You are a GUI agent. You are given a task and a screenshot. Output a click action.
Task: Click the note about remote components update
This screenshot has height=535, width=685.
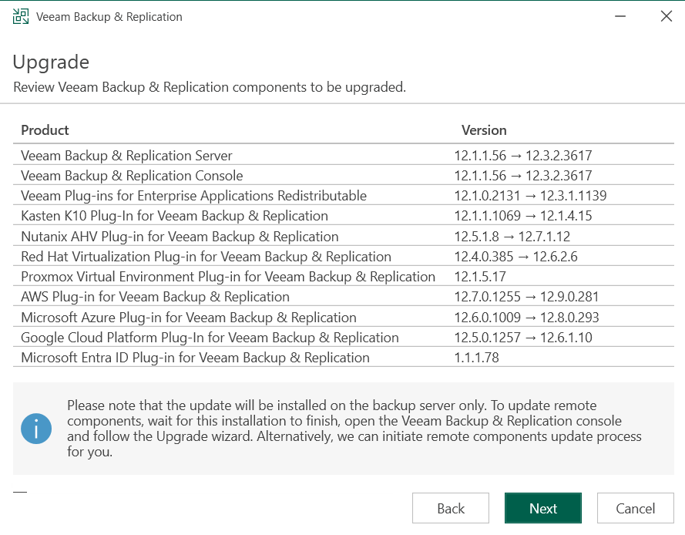354,429
